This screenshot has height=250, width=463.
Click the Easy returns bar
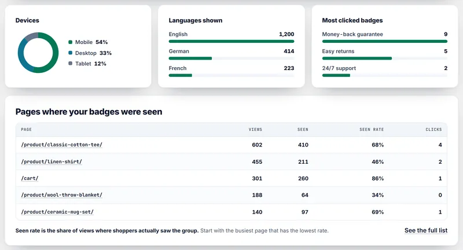[x=384, y=58]
